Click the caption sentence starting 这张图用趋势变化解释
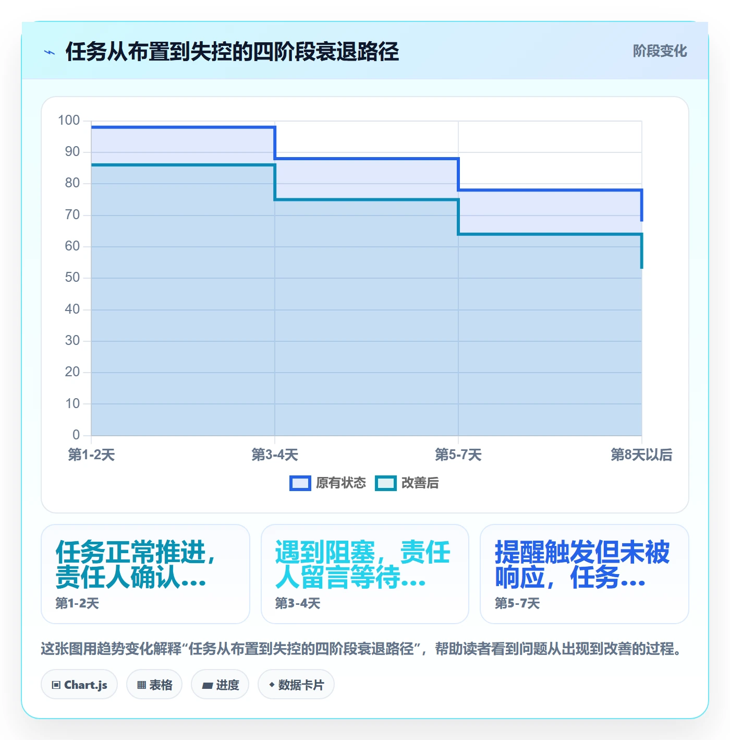This screenshot has height=740, width=730. [x=362, y=649]
